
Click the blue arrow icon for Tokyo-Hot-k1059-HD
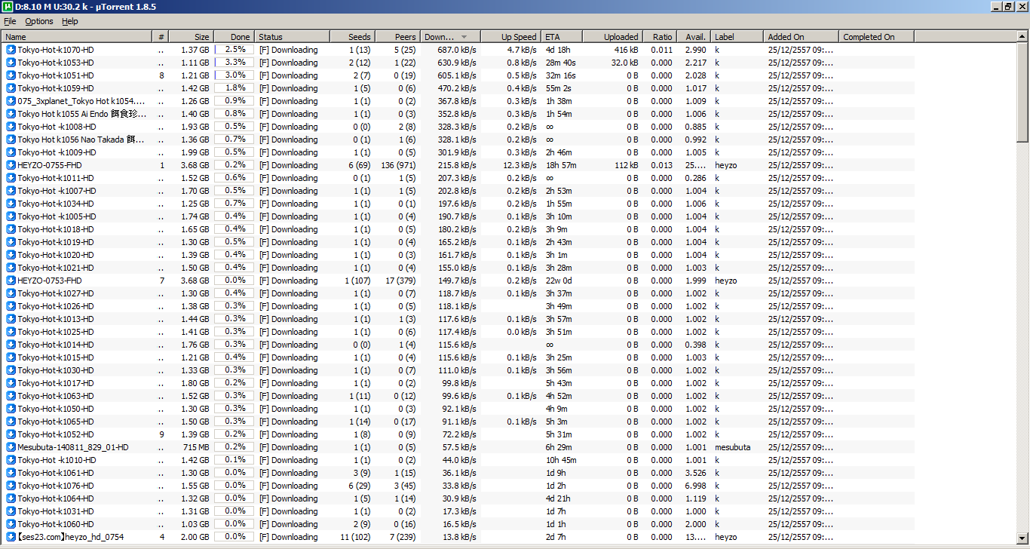pyautogui.click(x=11, y=88)
